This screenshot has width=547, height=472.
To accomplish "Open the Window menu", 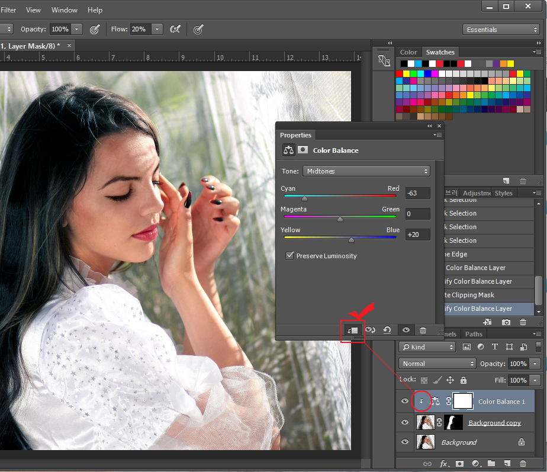I will 65,10.
